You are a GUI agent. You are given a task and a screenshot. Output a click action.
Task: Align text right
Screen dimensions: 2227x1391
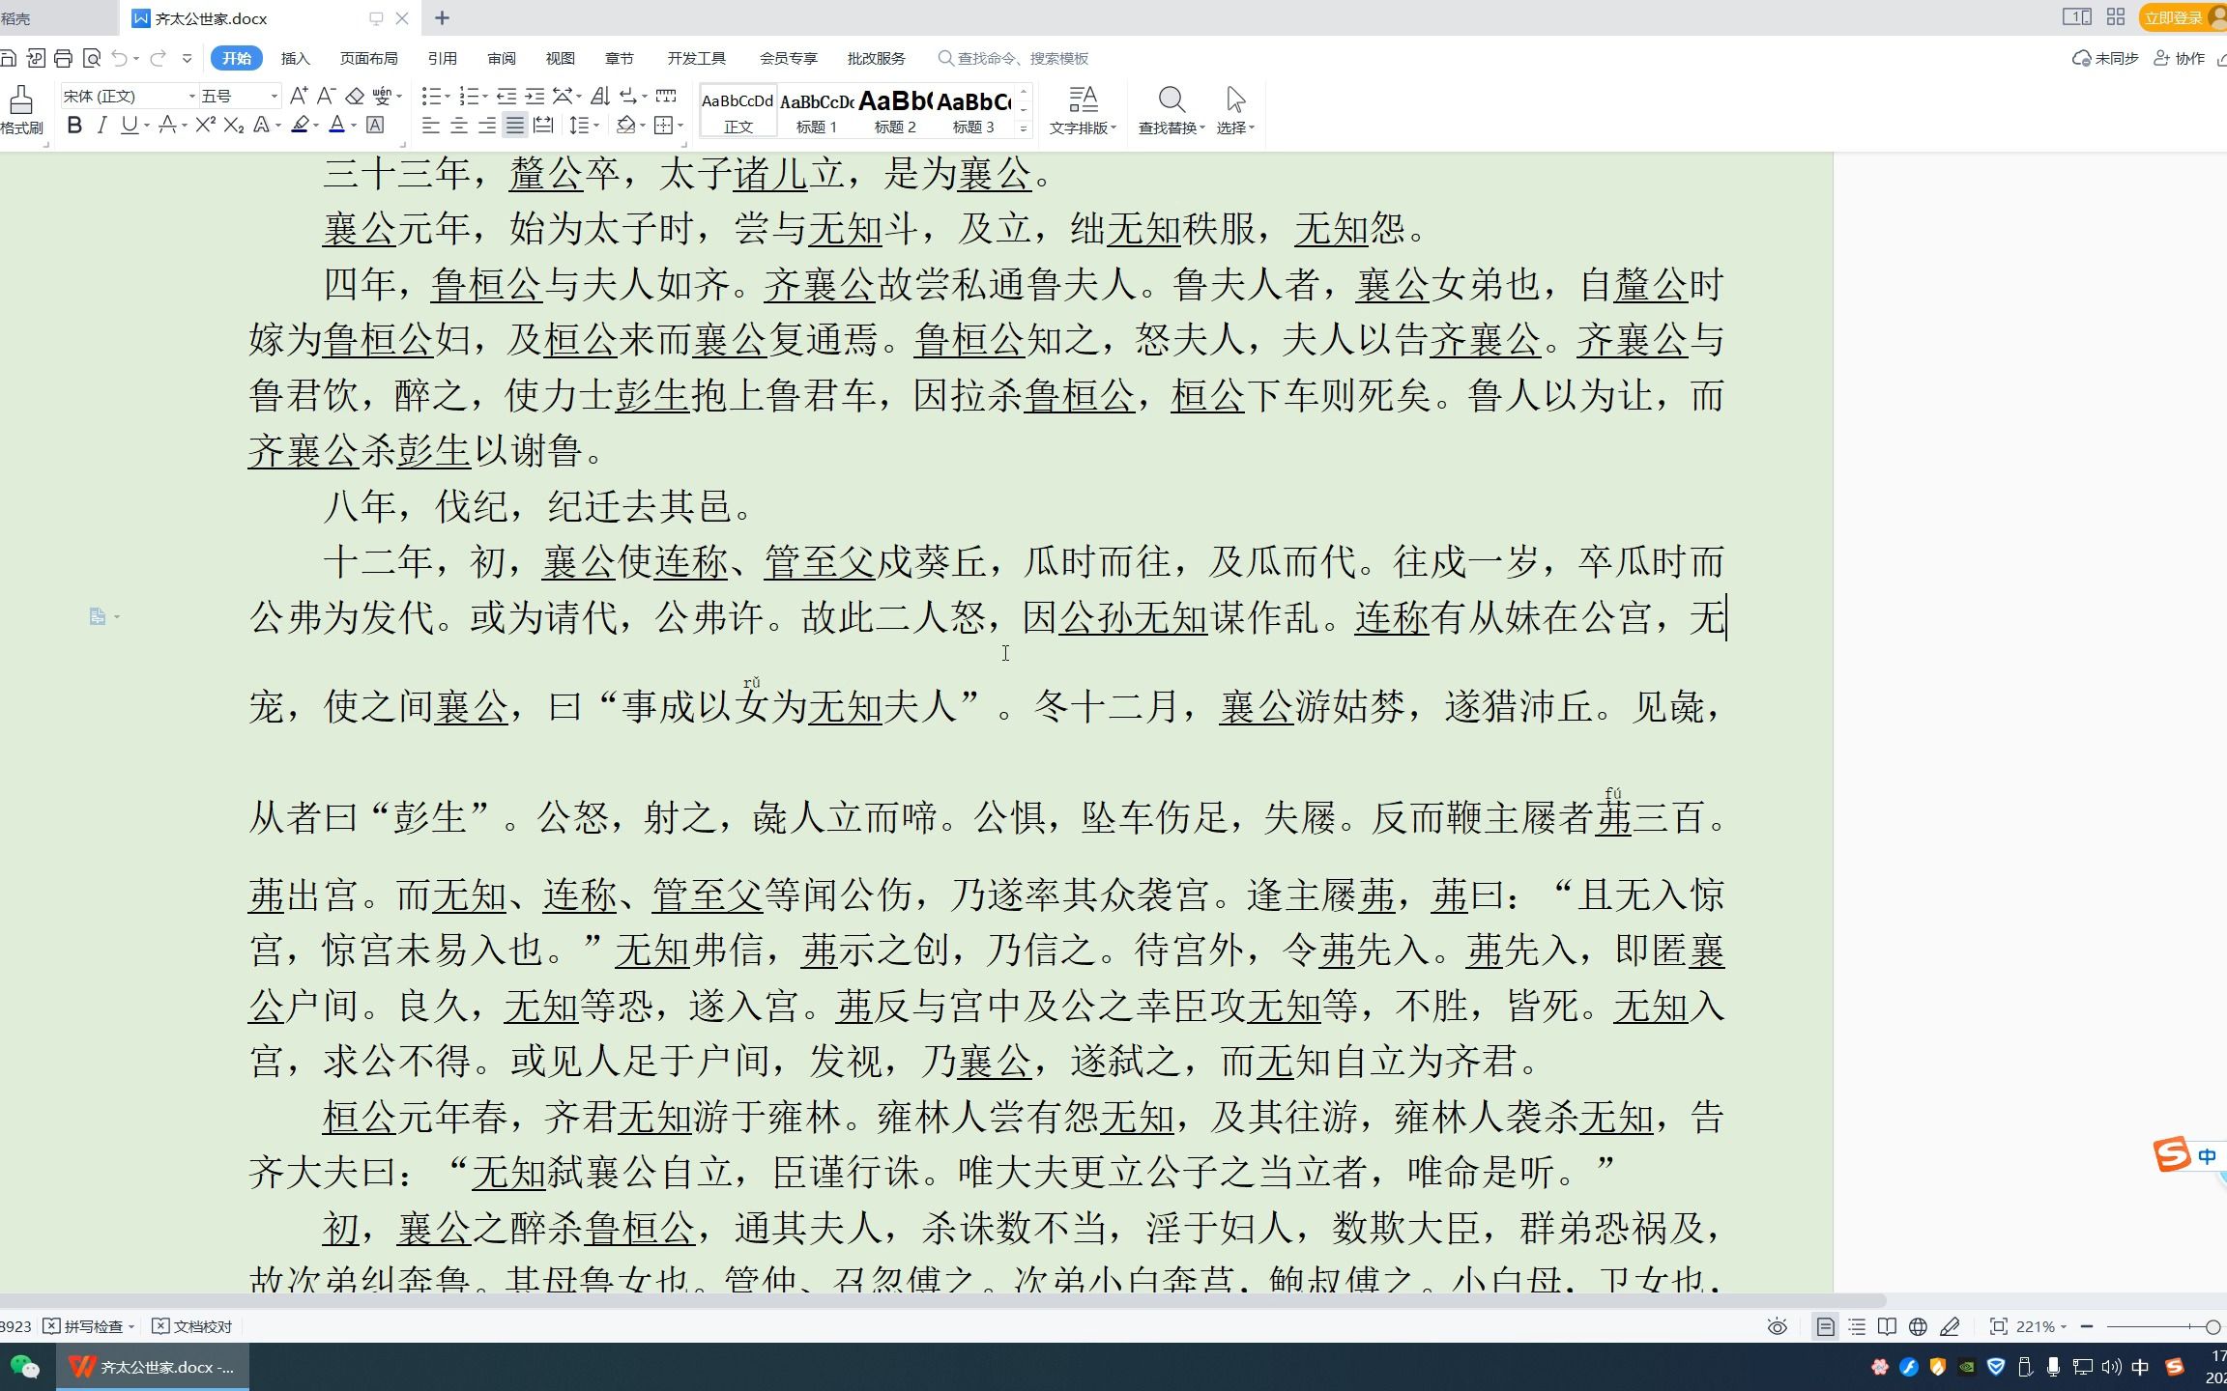coord(487,125)
